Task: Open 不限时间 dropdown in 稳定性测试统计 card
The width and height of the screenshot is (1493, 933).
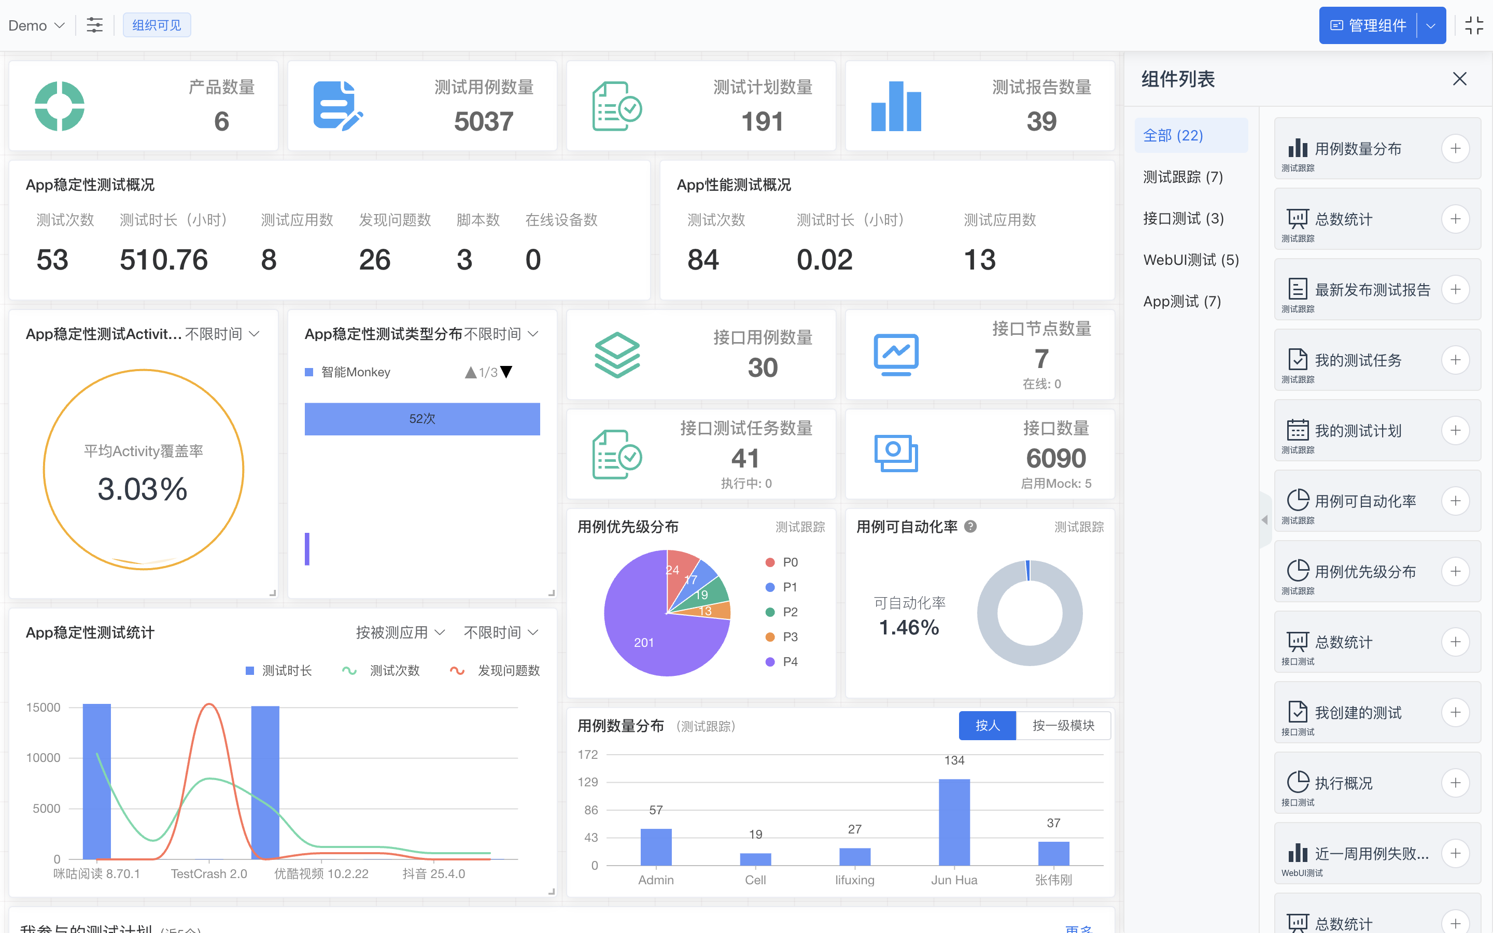Action: pyautogui.click(x=502, y=632)
